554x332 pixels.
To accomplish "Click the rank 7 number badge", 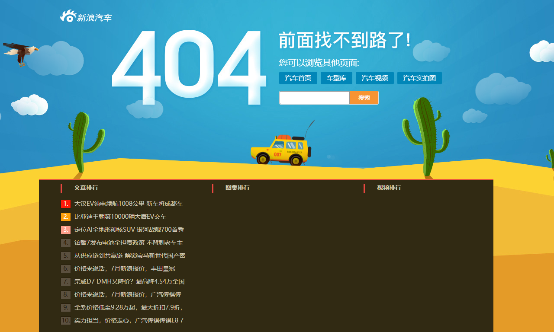I will (x=66, y=281).
